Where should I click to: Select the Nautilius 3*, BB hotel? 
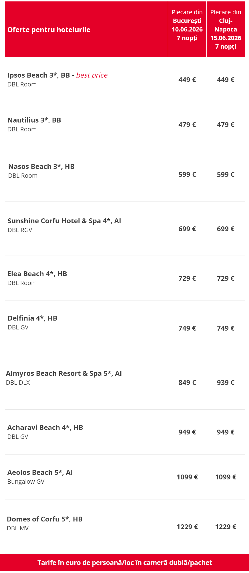(x=34, y=120)
